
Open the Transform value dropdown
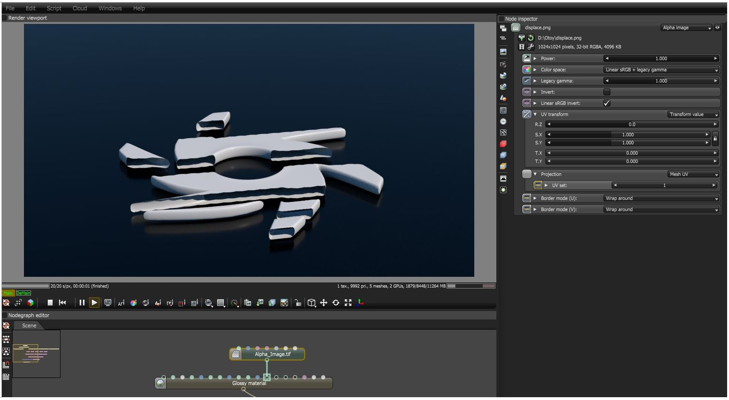point(693,114)
